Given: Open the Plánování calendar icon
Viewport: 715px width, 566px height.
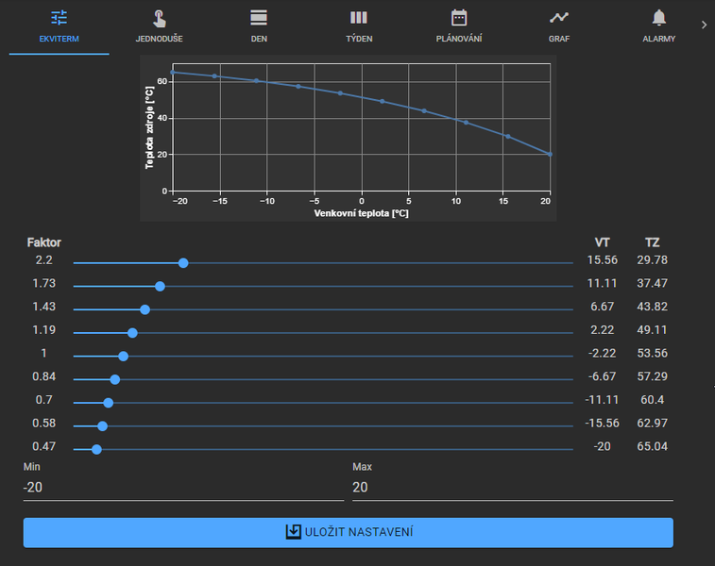Looking at the screenshot, I should 459,18.
